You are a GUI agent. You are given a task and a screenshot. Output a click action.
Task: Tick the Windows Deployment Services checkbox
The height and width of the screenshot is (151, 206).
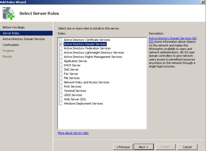pyautogui.click(x=61, y=103)
